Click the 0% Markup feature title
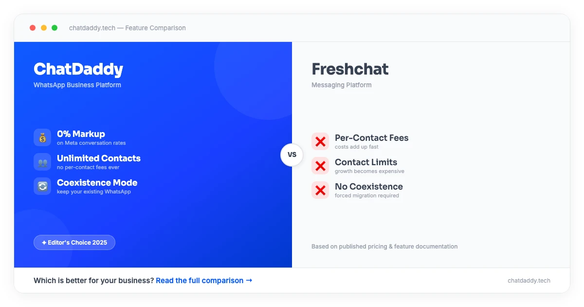 point(81,134)
